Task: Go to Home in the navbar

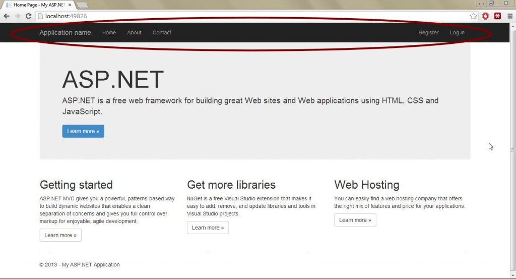Action: tap(109, 33)
